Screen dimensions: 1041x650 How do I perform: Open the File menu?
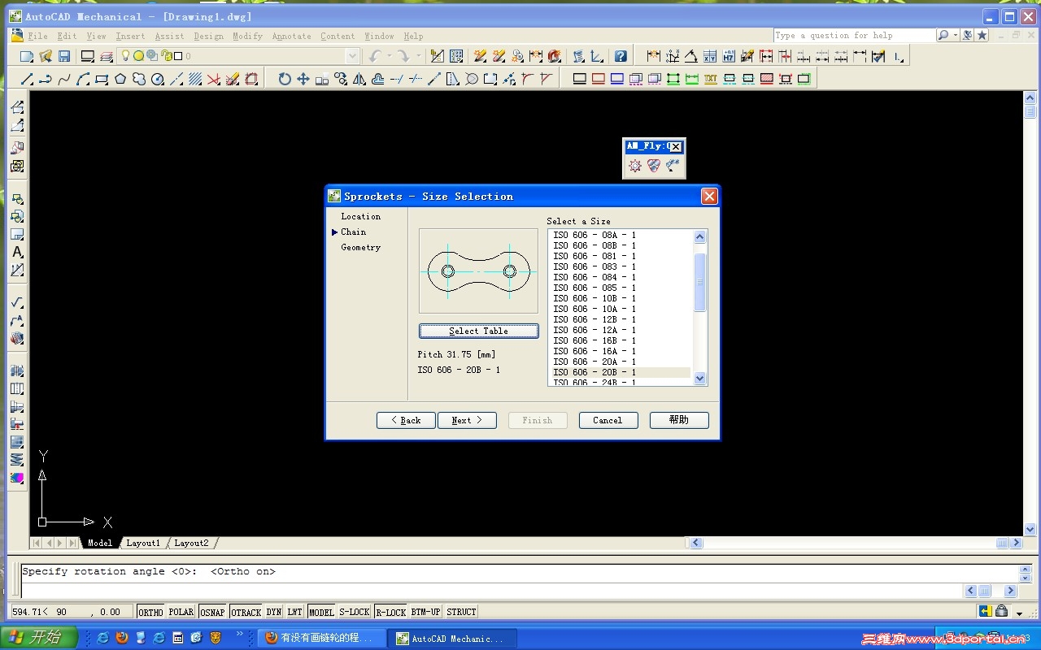pyautogui.click(x=37, y=36)
